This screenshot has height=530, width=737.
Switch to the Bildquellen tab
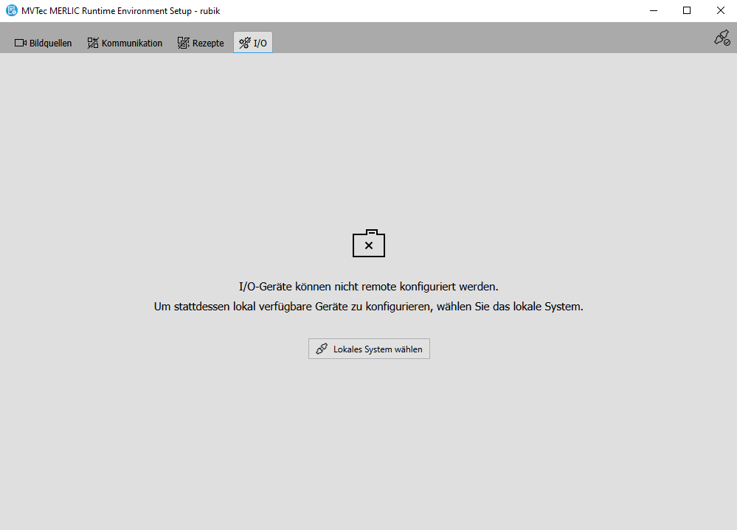[50, 43]
